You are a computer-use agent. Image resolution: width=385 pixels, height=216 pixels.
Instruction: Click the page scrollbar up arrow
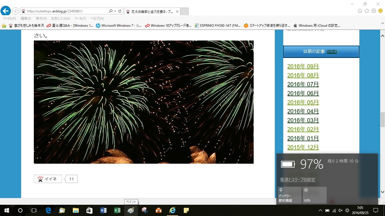click(382, 36)
